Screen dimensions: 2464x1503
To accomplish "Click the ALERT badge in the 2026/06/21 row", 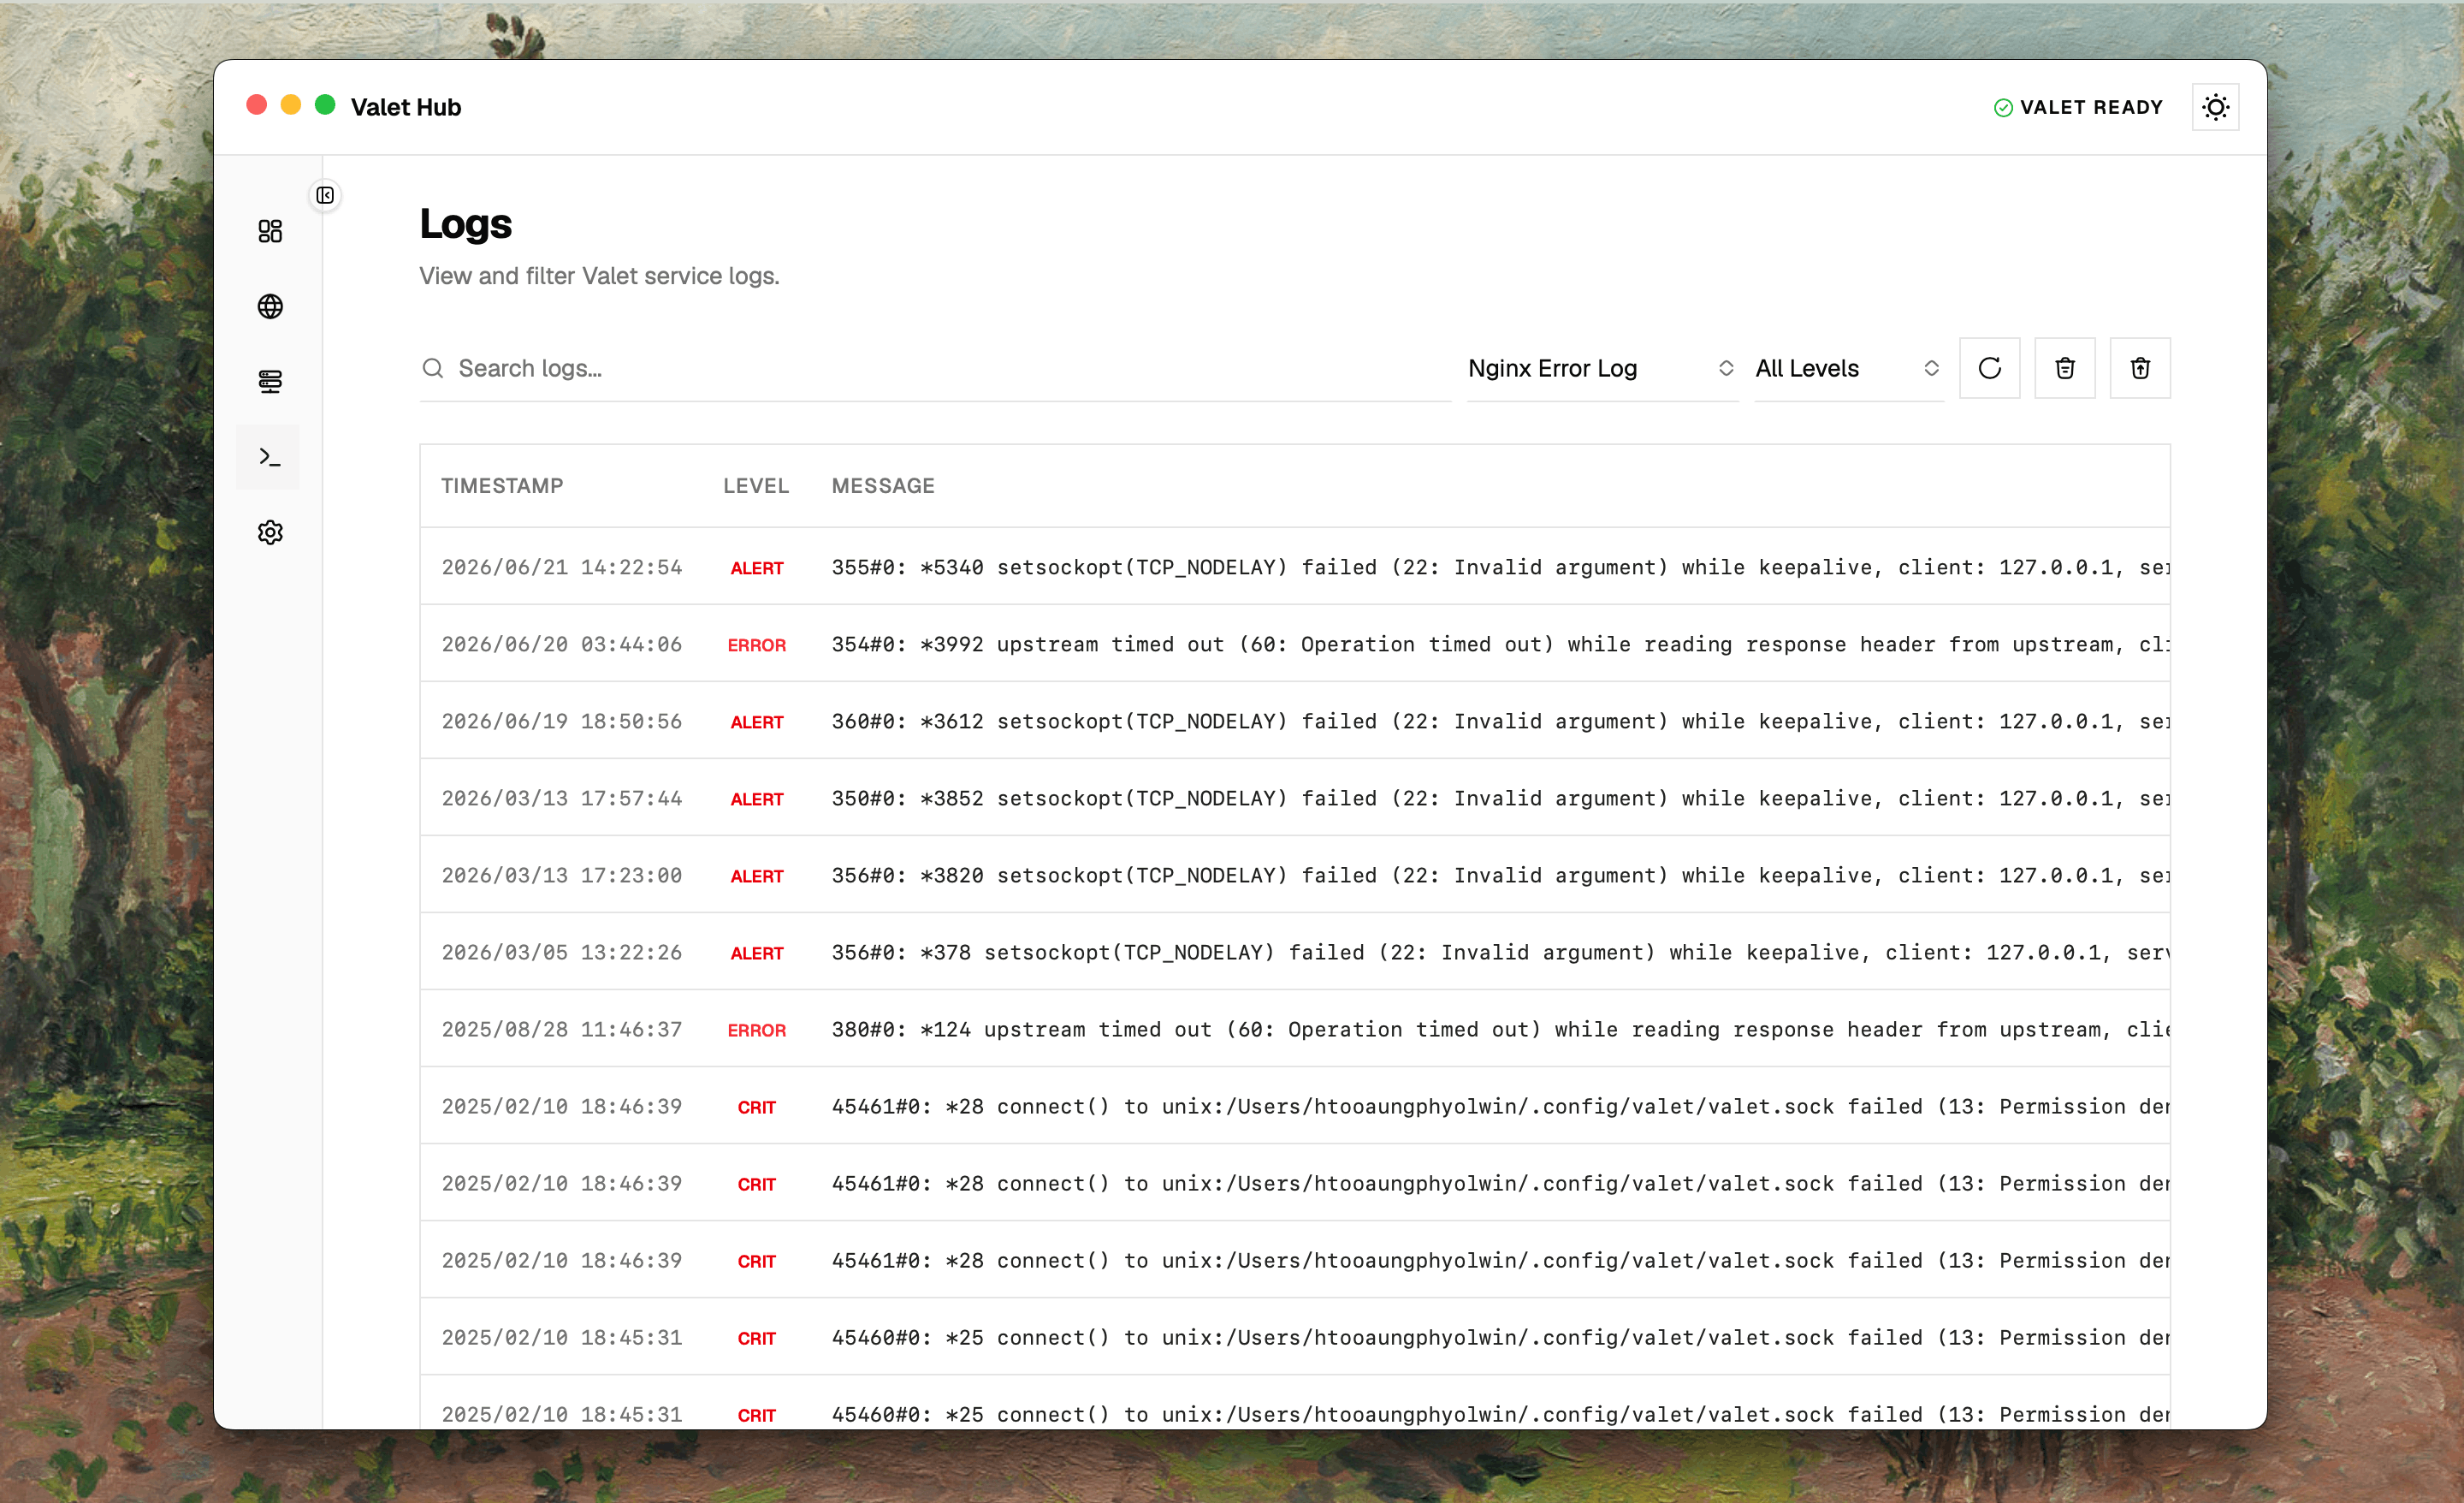I will click(757, 568).
